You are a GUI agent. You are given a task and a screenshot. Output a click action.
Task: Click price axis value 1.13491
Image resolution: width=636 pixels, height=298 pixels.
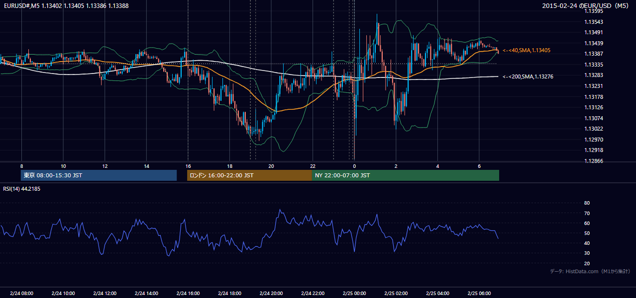594,32
